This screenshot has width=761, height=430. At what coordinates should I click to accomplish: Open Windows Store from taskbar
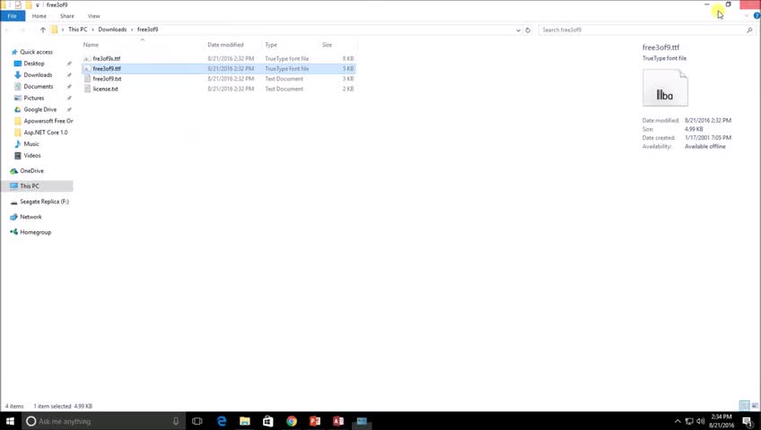[268, 421]
